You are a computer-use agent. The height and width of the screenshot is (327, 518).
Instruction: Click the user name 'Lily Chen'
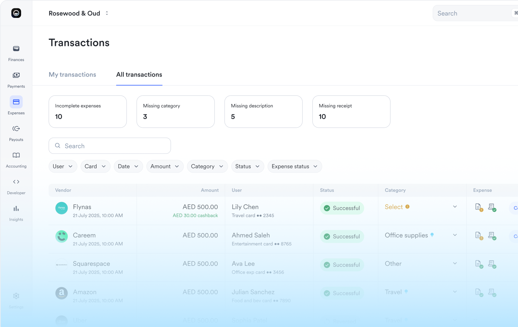pyautogui.click(x=245, y=207)
